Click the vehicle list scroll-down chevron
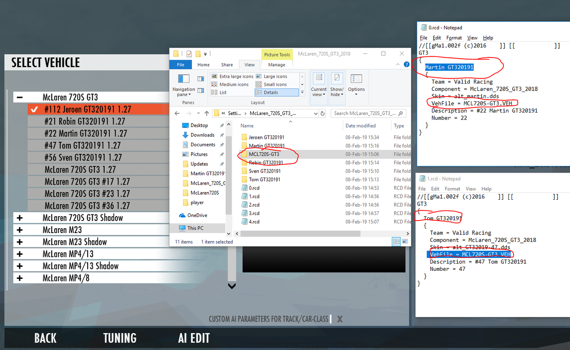 pos(232,286)
